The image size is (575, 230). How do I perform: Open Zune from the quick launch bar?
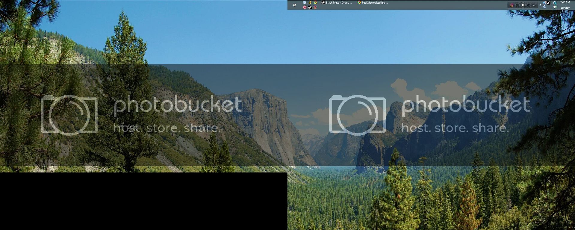pyautogui.click(x=315, y=7)
